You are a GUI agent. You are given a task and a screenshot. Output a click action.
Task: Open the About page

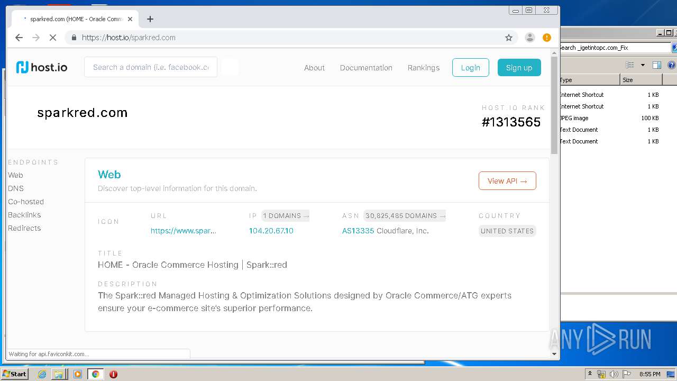tap(314, 68)
